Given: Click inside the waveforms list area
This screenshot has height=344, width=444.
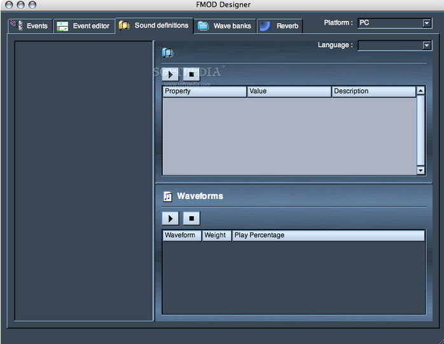Looking at the screenshot, I should (294, 277).
